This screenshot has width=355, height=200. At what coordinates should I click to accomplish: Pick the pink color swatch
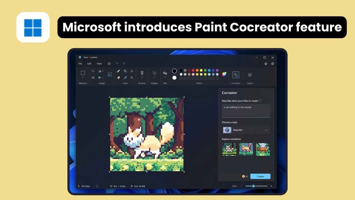[193, 74]
